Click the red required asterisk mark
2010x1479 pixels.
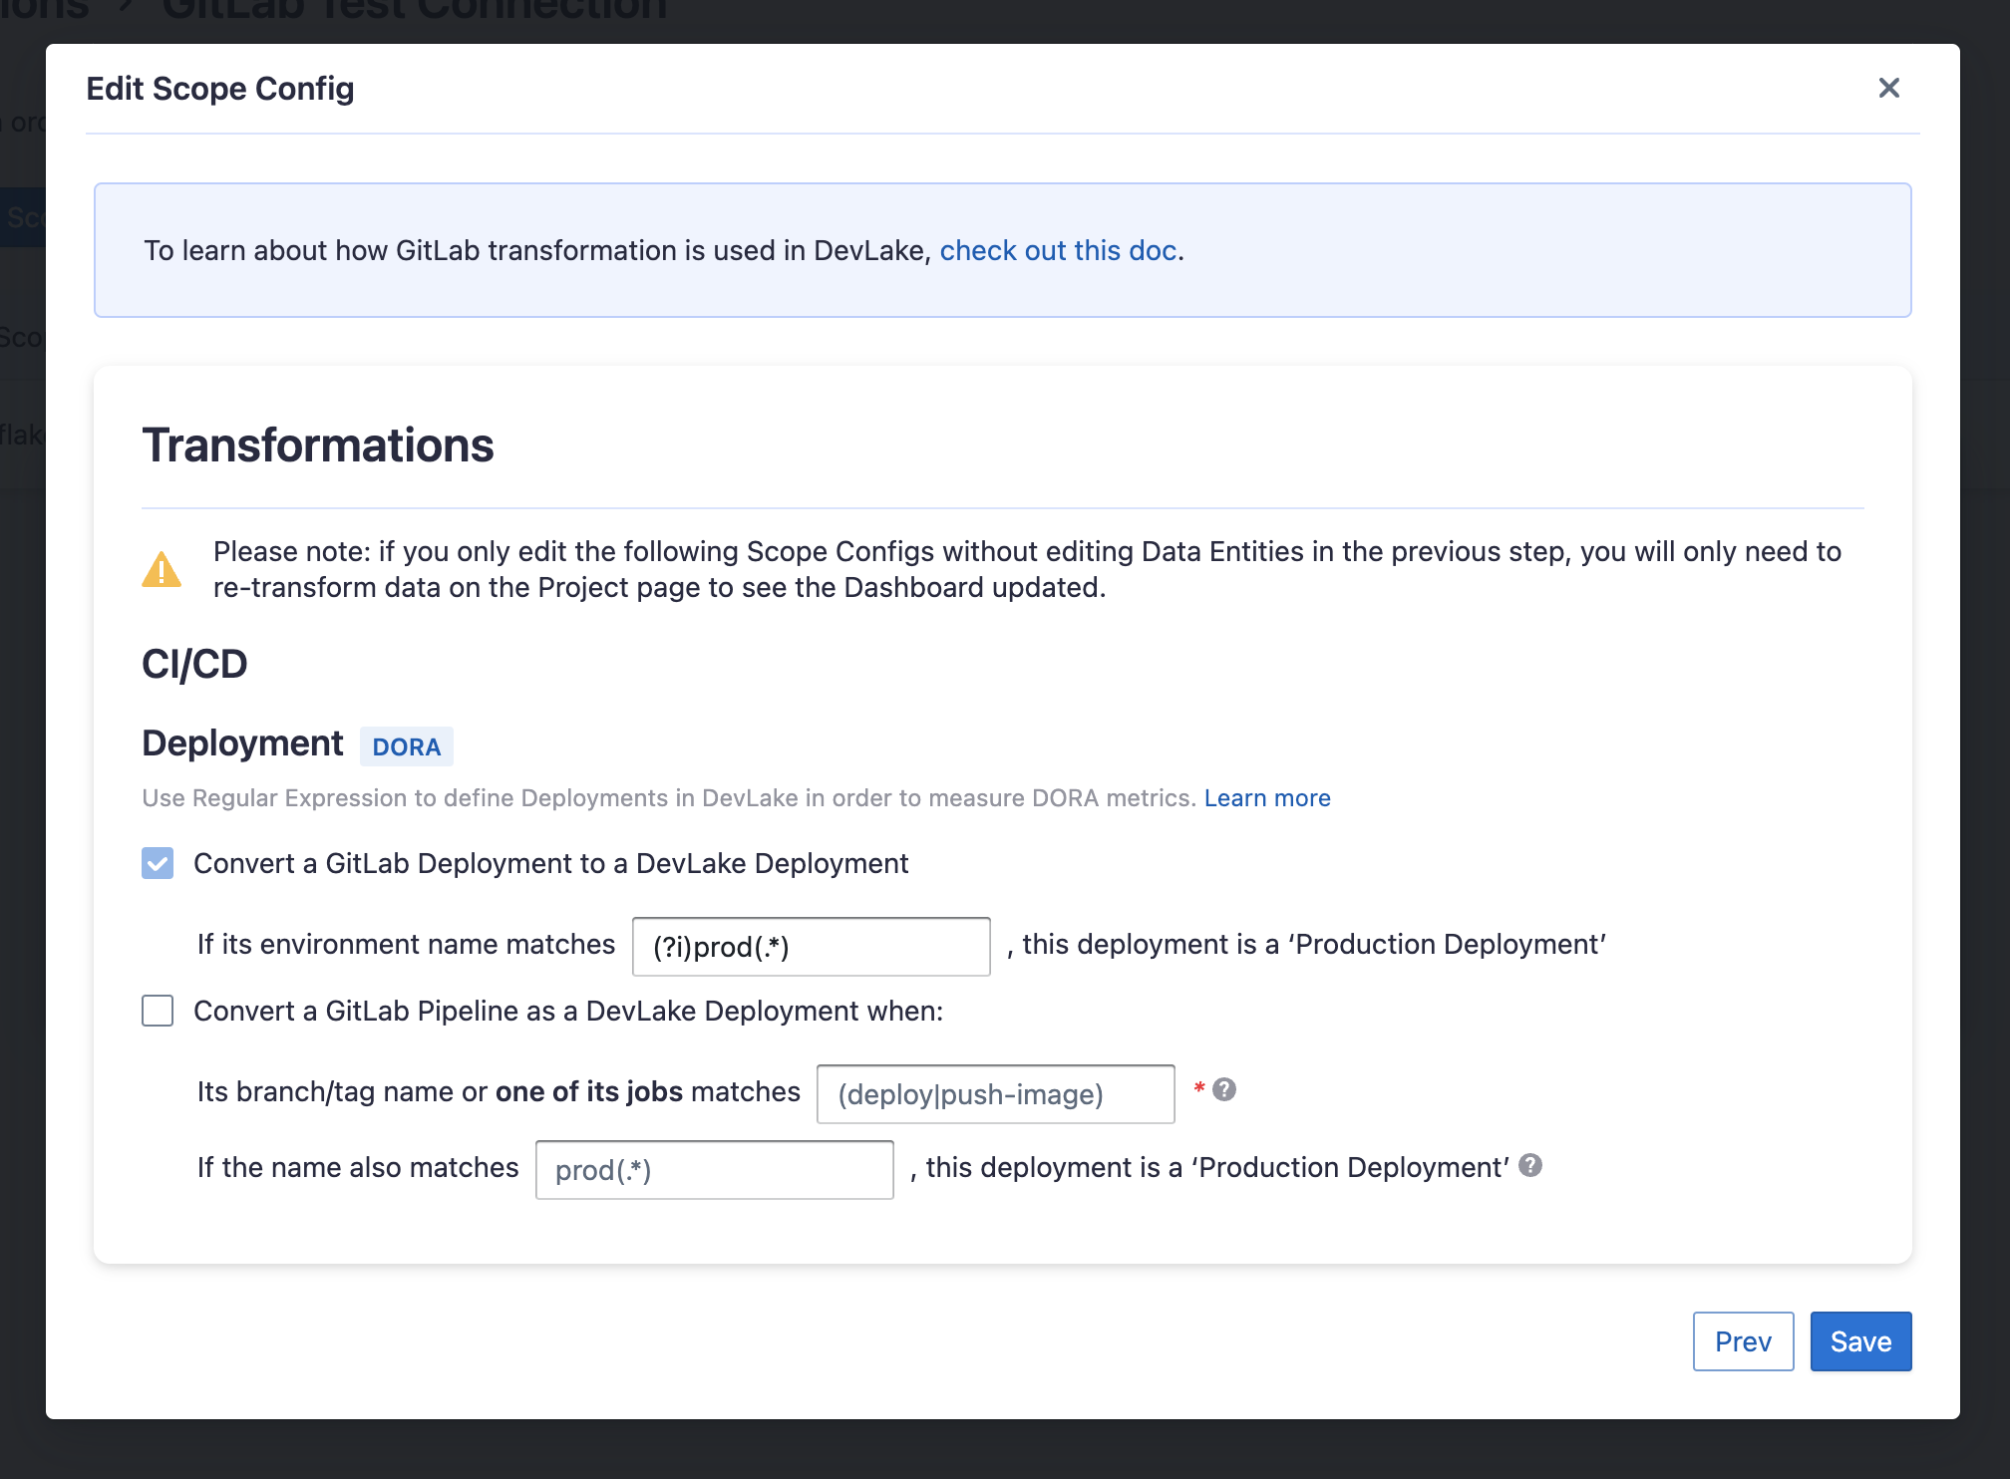pyautogui.click(x=1199, y=1088)
